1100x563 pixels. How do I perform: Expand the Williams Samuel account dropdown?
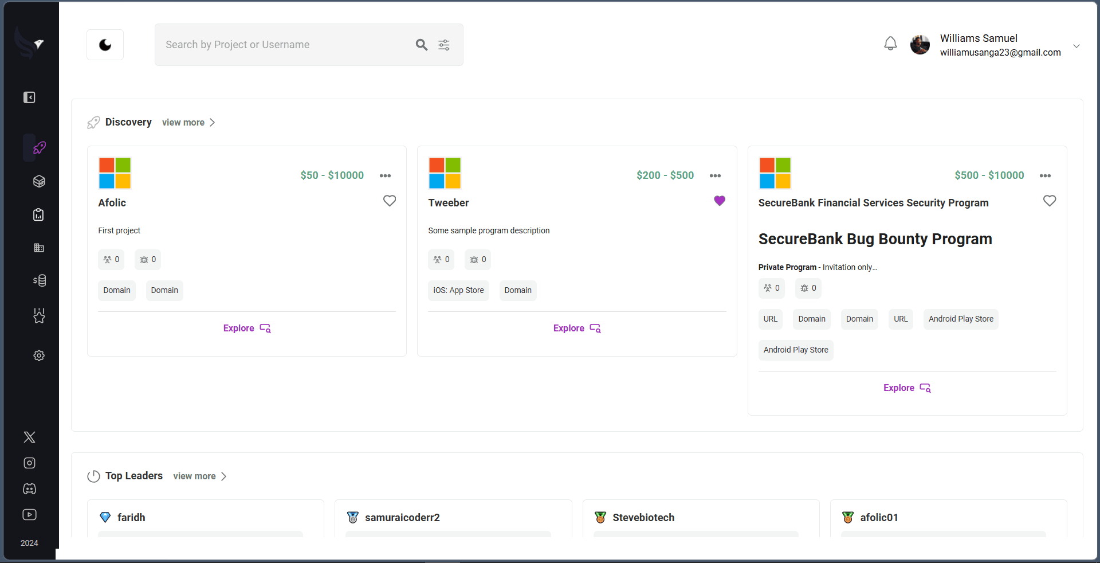click(x=1077, y=46)
